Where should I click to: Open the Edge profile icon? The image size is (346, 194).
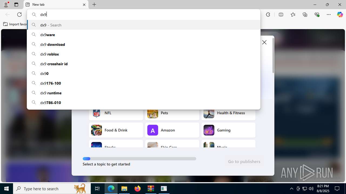coord(6,5)
